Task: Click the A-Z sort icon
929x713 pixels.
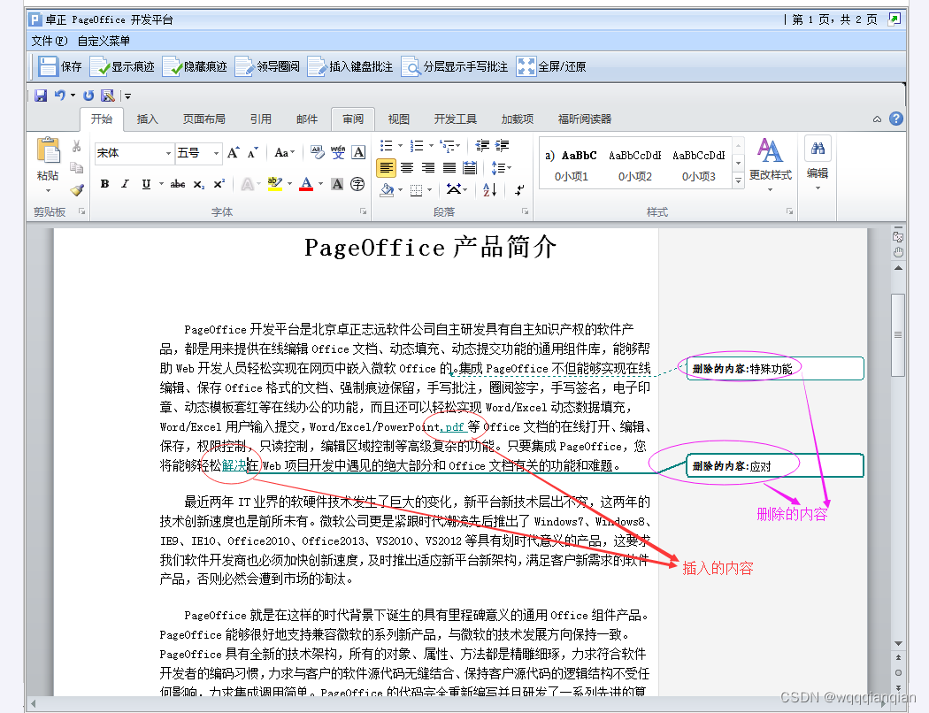Action: 489,190
